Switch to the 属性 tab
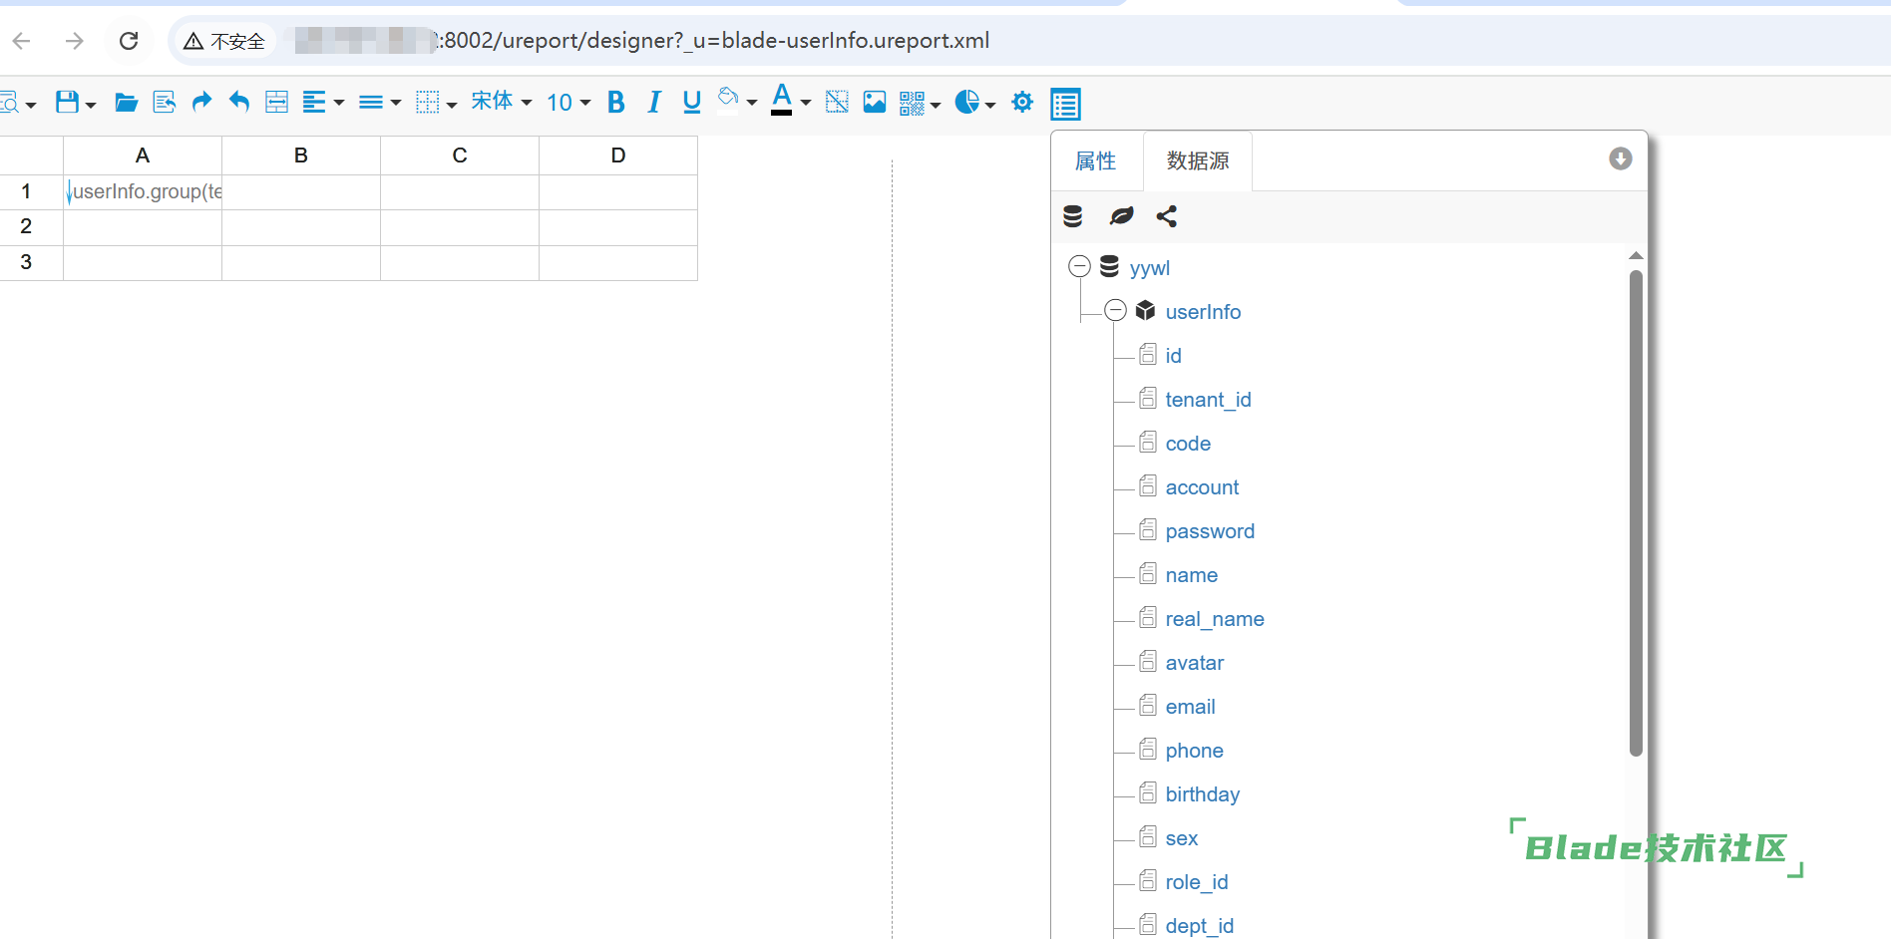The width and height of the screenshot is (1891, 939). [1095, 160]
